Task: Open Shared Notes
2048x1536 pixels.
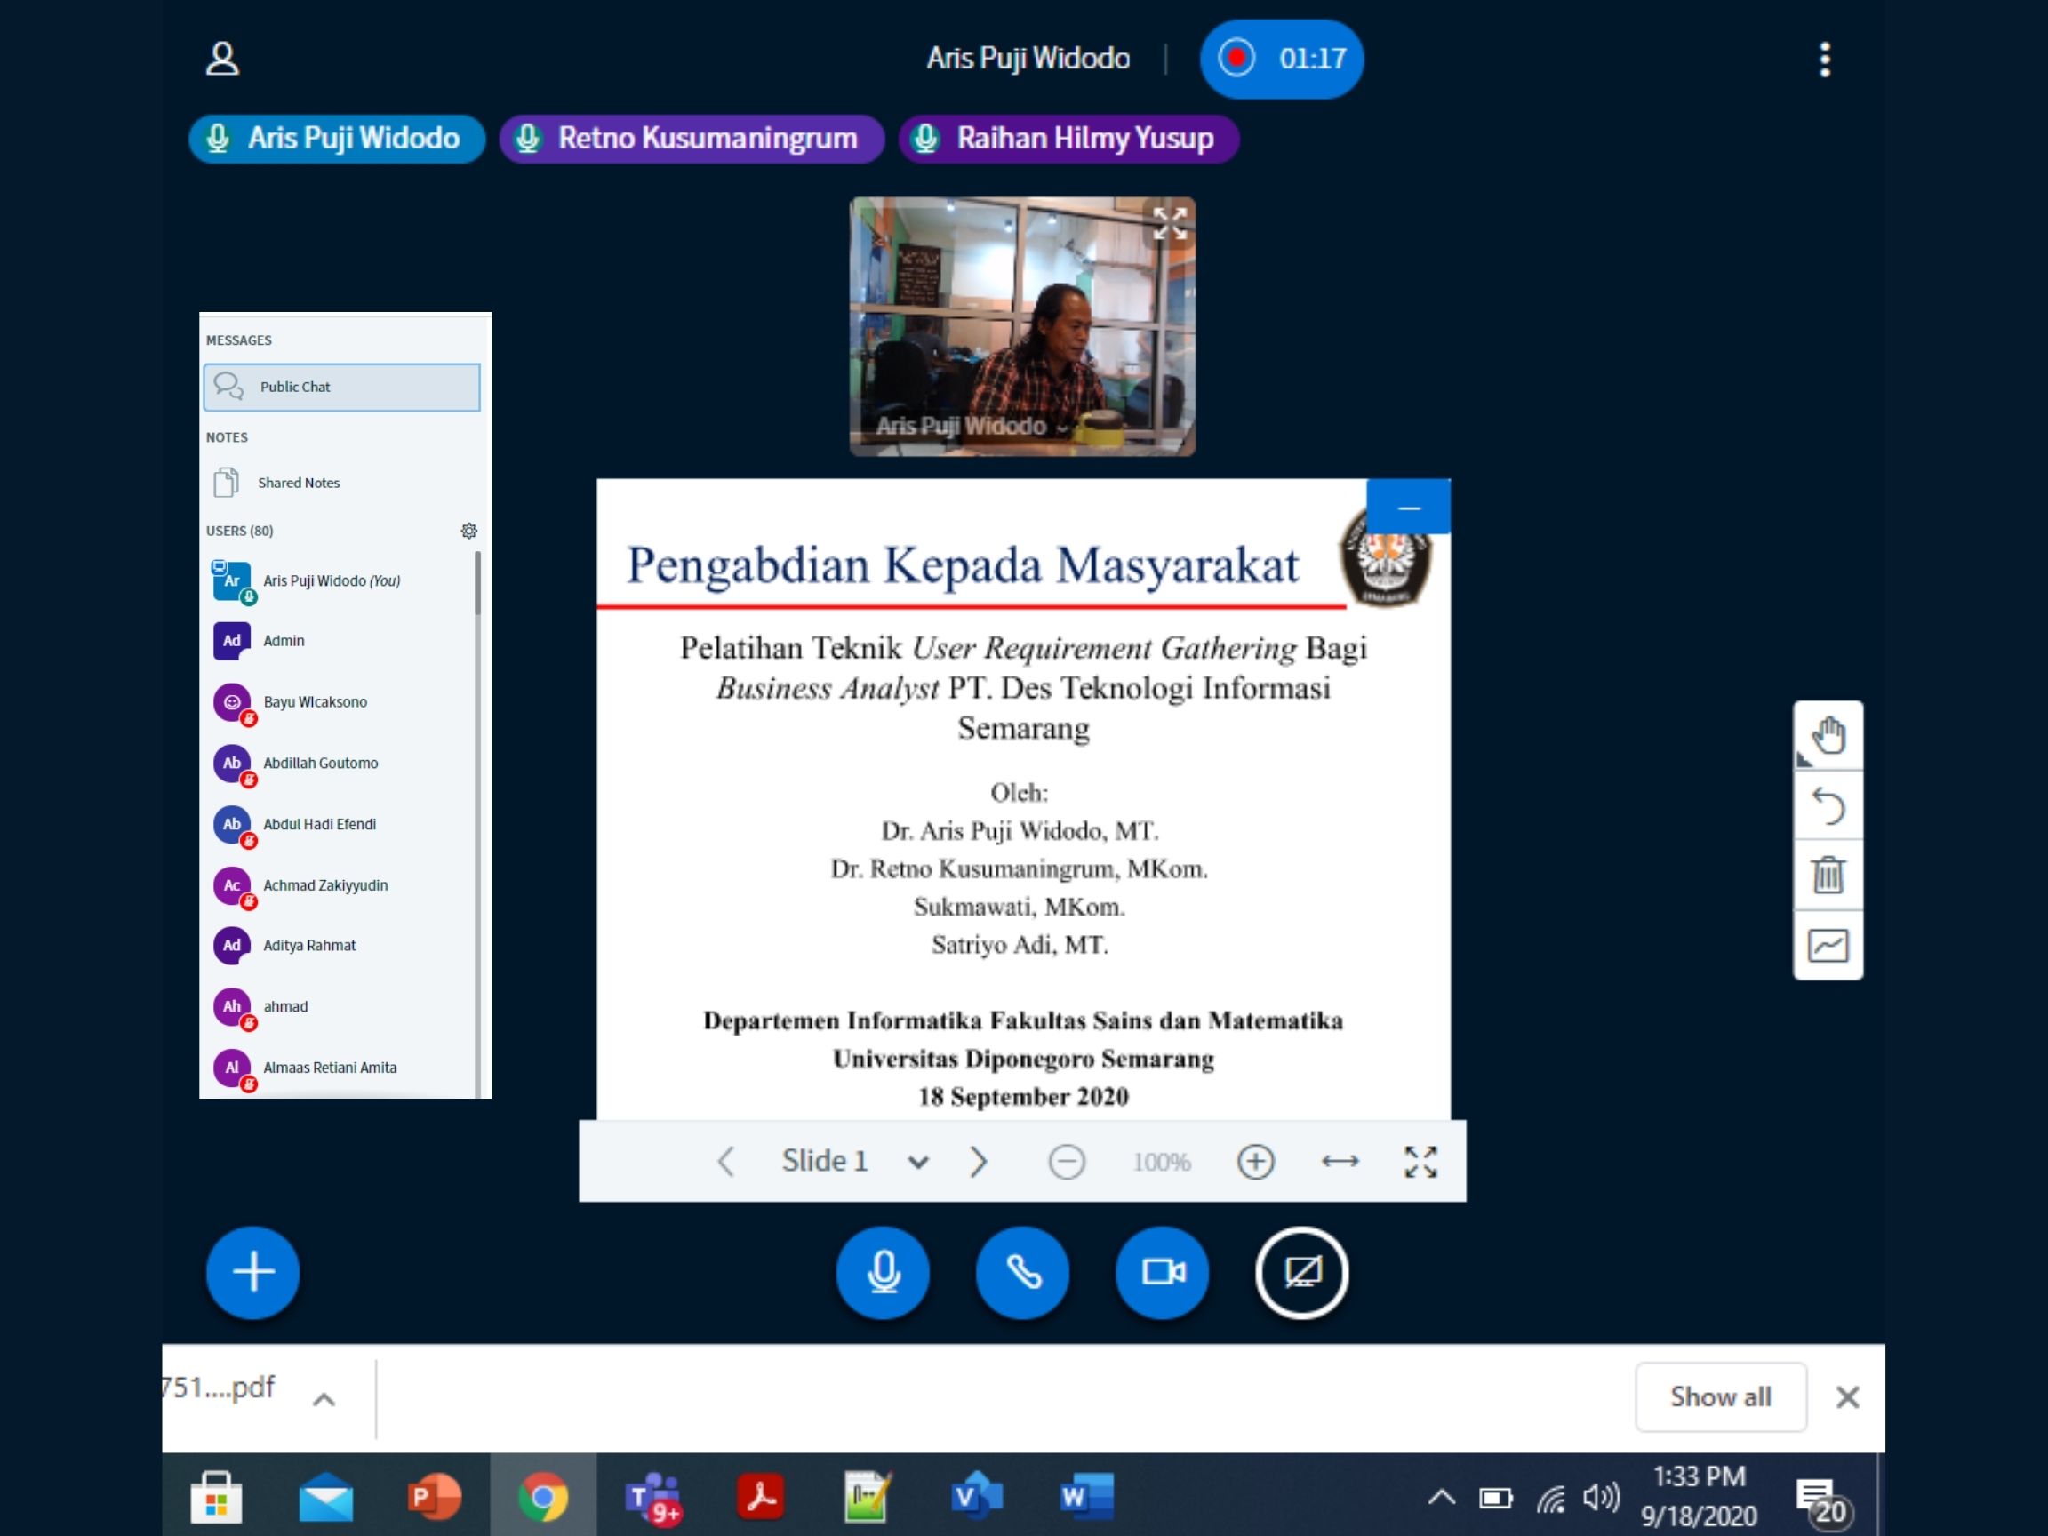Action: pyautogui.click(x=298, y=483)
